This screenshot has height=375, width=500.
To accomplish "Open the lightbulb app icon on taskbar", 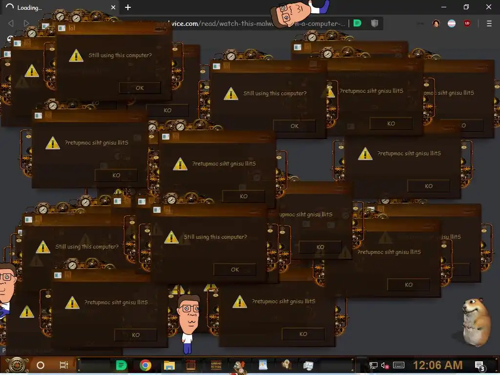I will click(286, 365).
